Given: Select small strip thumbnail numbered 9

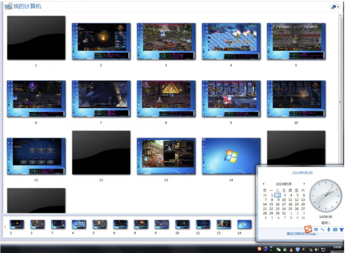Looking at the screenshot, I should coord(161,224).
